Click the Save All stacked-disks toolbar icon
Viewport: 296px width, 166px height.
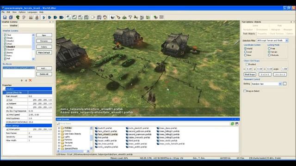point(11,18)
